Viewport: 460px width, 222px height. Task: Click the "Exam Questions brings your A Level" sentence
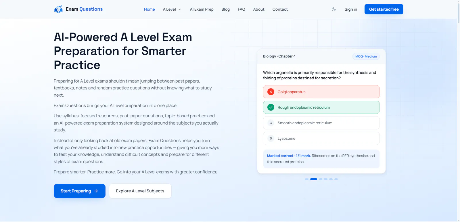(x=116, y=106)
